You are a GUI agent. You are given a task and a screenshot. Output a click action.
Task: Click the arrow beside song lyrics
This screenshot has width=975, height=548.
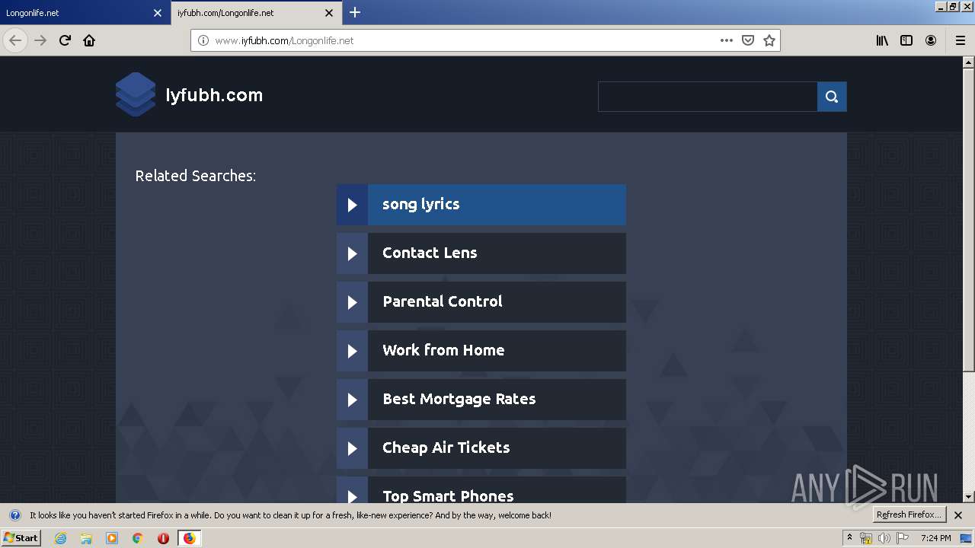352,205
